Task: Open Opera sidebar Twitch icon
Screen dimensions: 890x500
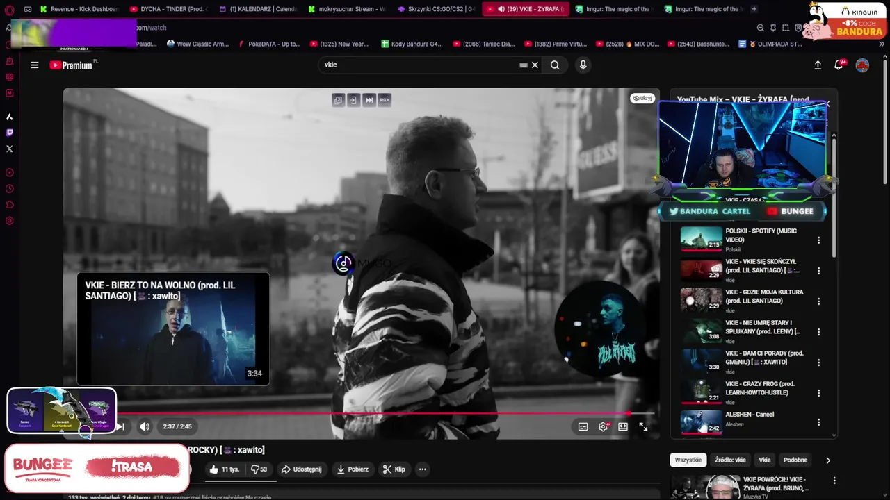Action: (x=9, y=133)
